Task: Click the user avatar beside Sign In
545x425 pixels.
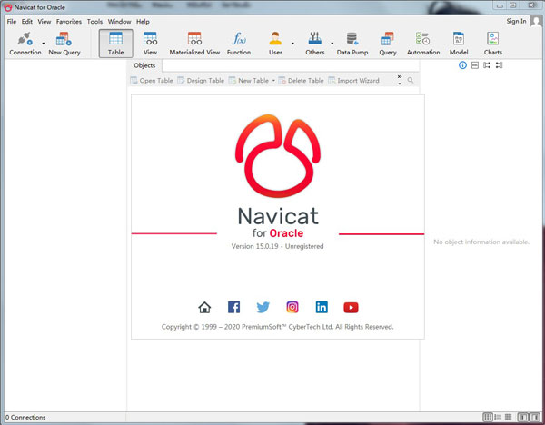Action: (x=536, y=21)
